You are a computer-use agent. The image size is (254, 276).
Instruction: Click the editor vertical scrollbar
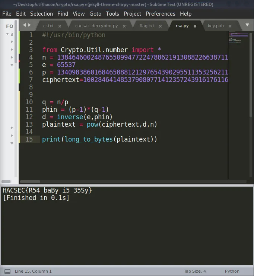[251, 74]
